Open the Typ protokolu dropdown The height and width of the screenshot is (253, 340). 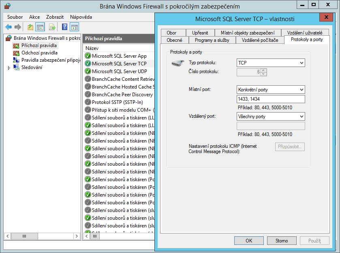coord(270,63)
